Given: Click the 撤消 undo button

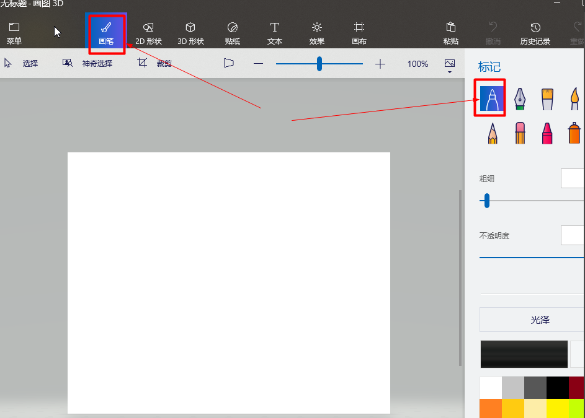Looking at the screenshot, I should click(x=493, y=33).
